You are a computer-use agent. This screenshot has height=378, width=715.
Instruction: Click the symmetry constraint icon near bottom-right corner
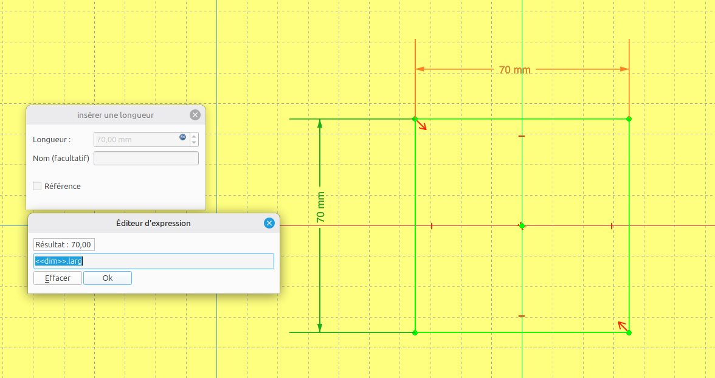pyautogui.click(x=622, y=326)
